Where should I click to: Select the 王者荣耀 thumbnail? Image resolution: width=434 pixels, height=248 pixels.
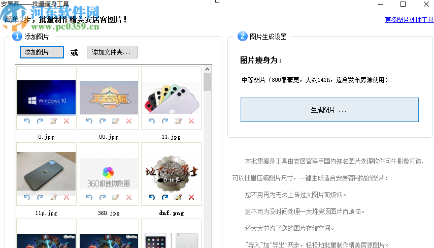(109, 98)
